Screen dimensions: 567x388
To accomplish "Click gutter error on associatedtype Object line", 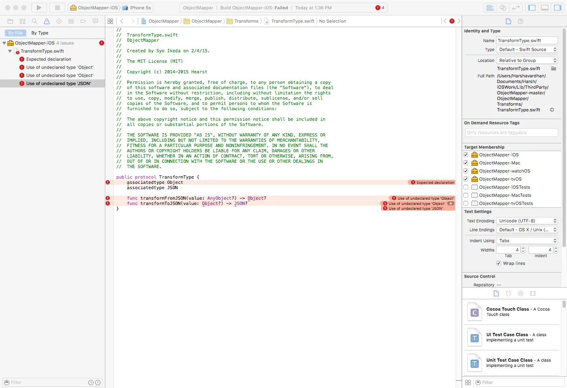I will click(108, 182).
